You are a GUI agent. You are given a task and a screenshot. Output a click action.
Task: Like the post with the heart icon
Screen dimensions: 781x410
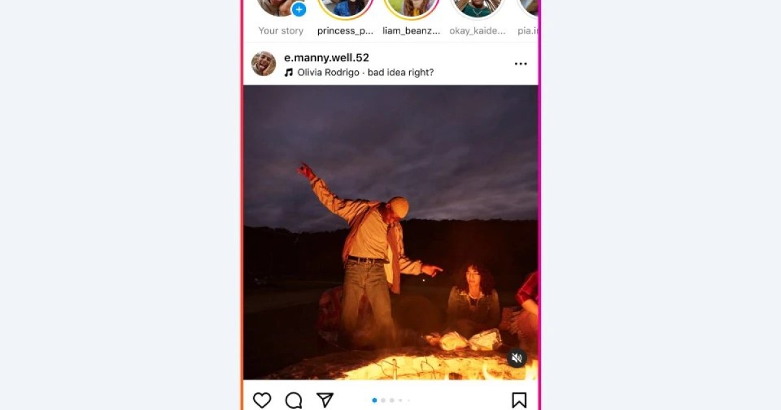coord(262,400)
